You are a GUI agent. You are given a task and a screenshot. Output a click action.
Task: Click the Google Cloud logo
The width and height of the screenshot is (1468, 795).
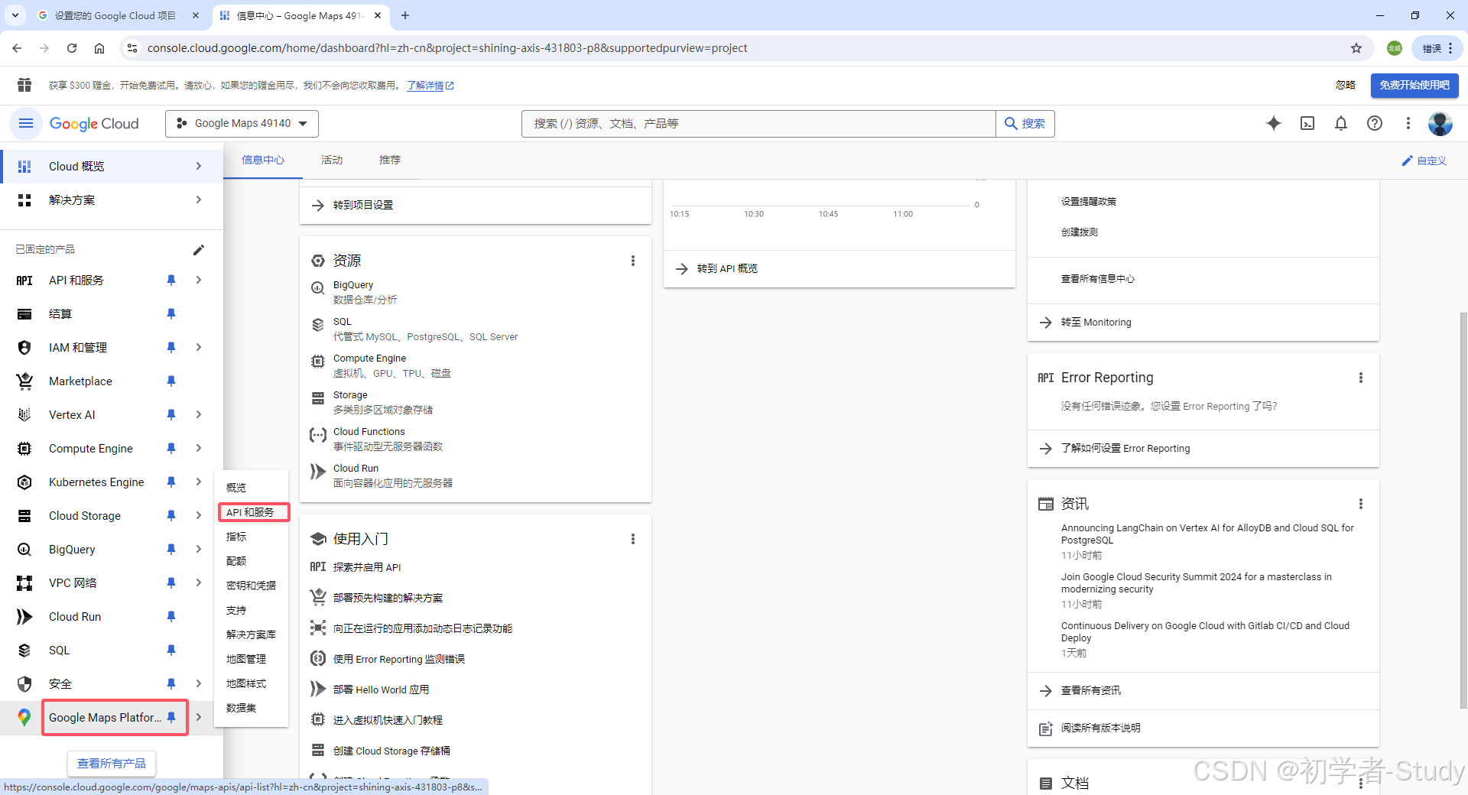click(94, 124)
